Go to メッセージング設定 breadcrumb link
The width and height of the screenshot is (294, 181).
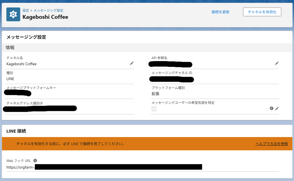click(48, 10)
